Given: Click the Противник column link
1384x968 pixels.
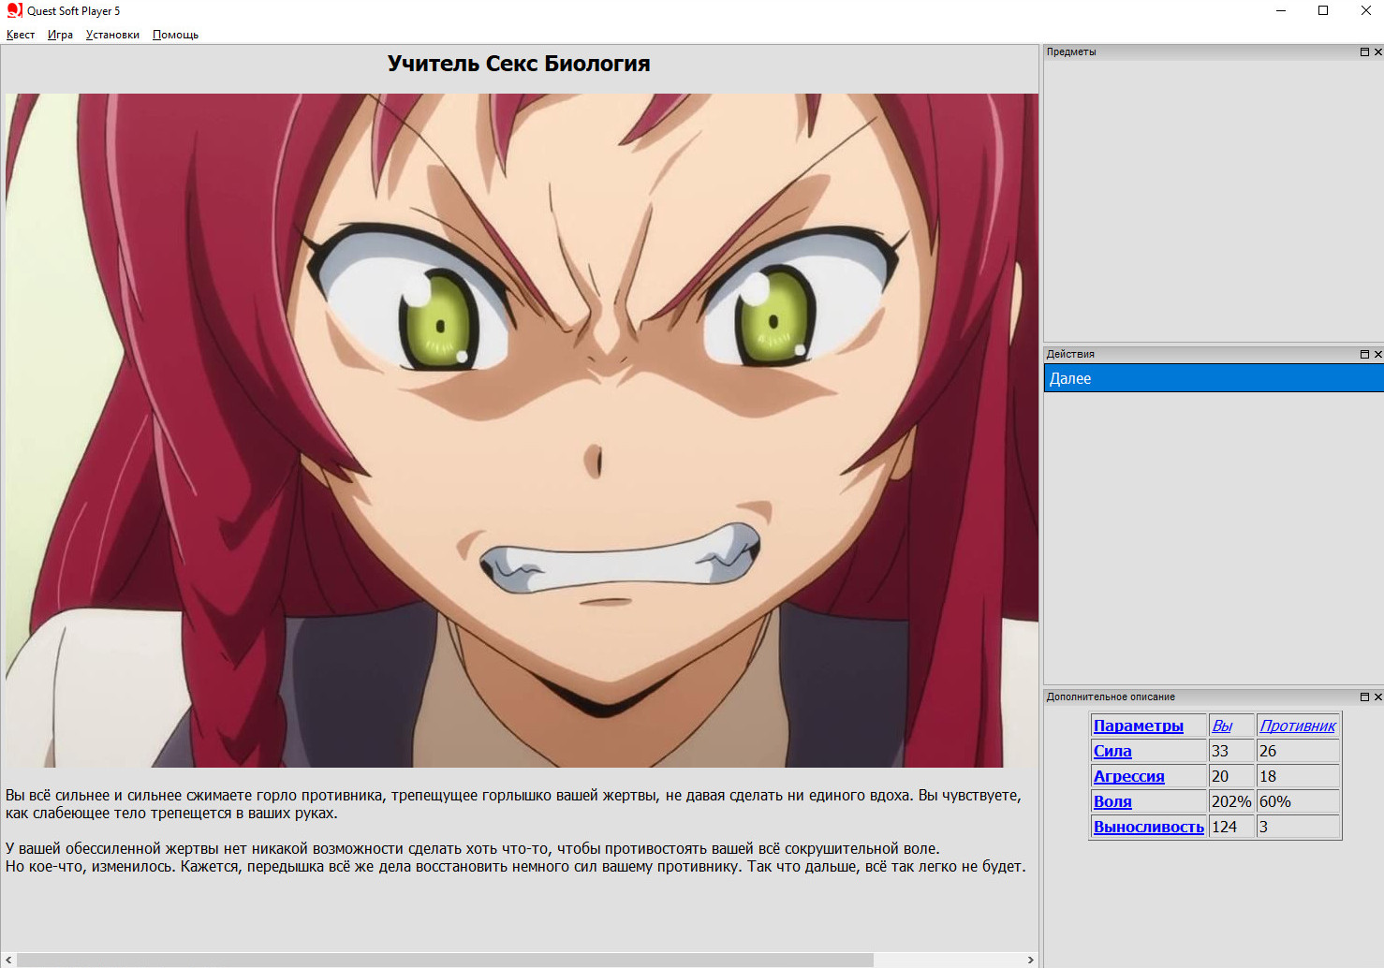Looking at the screenshot, I should pos(1298,726).
